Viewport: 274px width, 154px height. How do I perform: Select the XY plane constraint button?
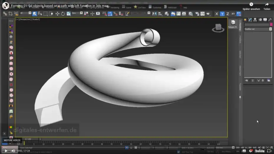(233, 14)
